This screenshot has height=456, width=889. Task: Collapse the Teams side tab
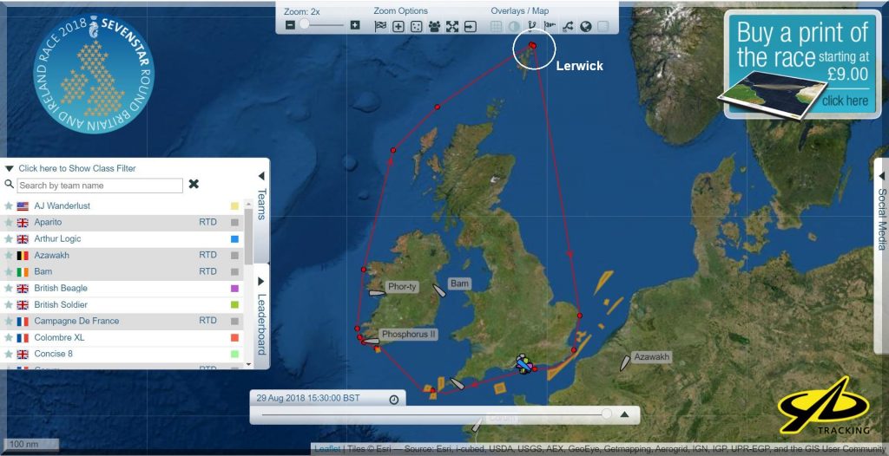pyautogui.click(x=261, y=195)
